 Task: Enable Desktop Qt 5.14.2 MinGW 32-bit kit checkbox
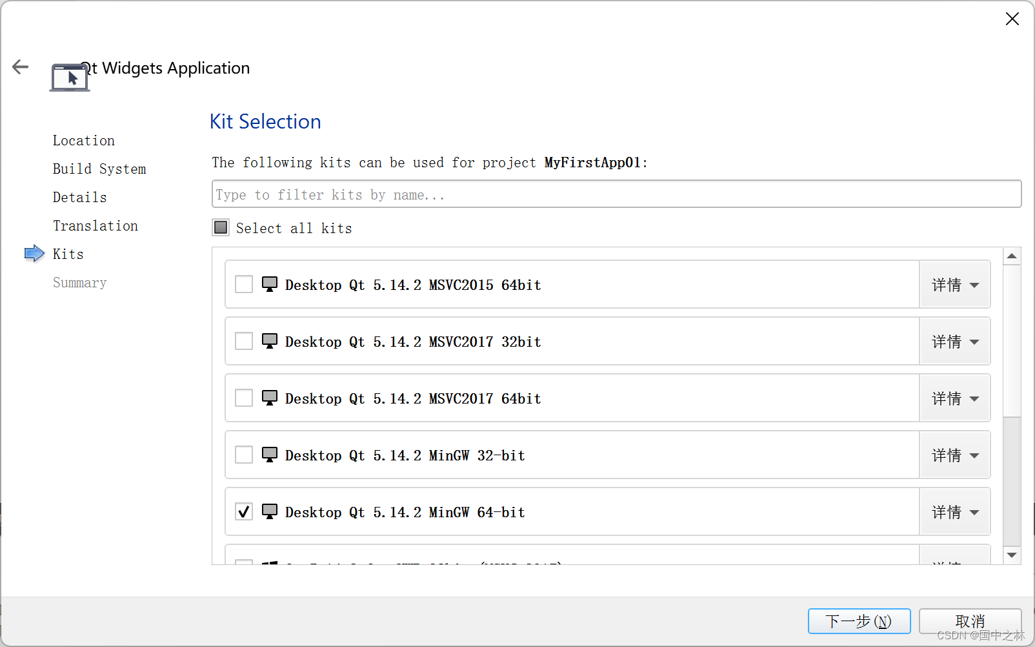point(244,455)
